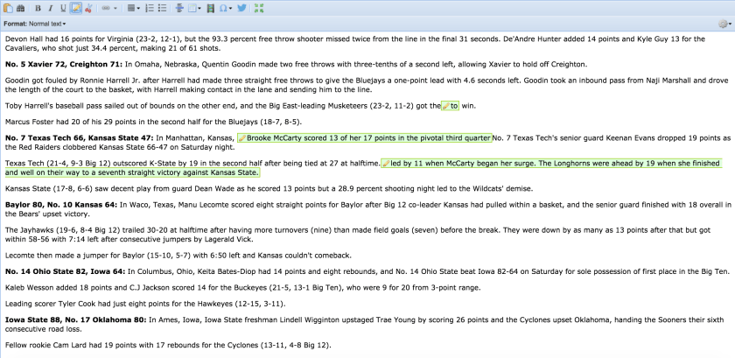The image size is (735, 358).
Task: Expand the link options dropdown arrow
Action: pyautogui.click(x=115, y=8)
